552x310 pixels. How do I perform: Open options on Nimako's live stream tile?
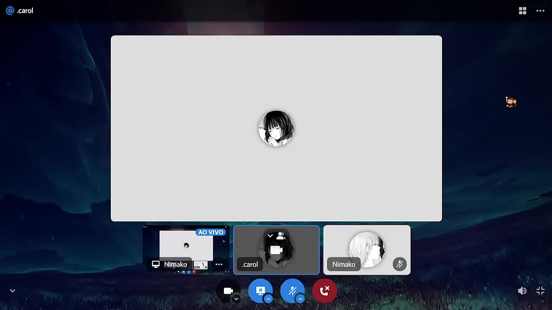click(219, 264)
